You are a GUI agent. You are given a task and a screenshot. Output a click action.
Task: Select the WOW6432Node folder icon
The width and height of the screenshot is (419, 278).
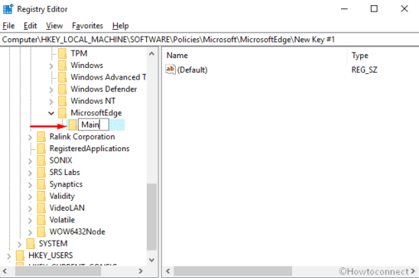coord(41,231)
